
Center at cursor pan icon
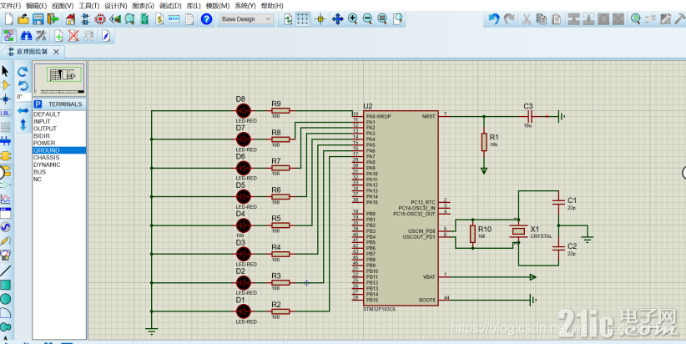(337, 19)
